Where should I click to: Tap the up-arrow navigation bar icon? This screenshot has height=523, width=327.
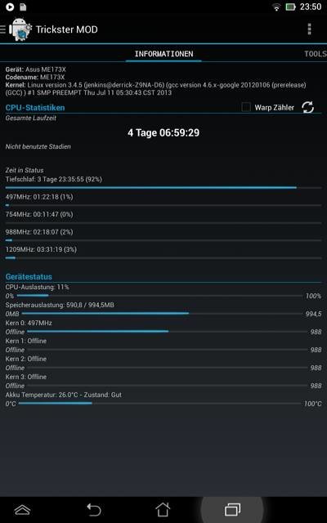click(x=23, y=510)
